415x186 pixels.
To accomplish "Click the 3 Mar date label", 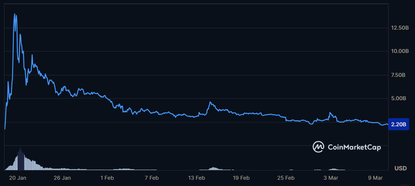I will (331, 178).
